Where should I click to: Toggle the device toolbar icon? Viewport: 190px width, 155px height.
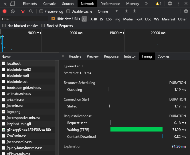[13, 4]
